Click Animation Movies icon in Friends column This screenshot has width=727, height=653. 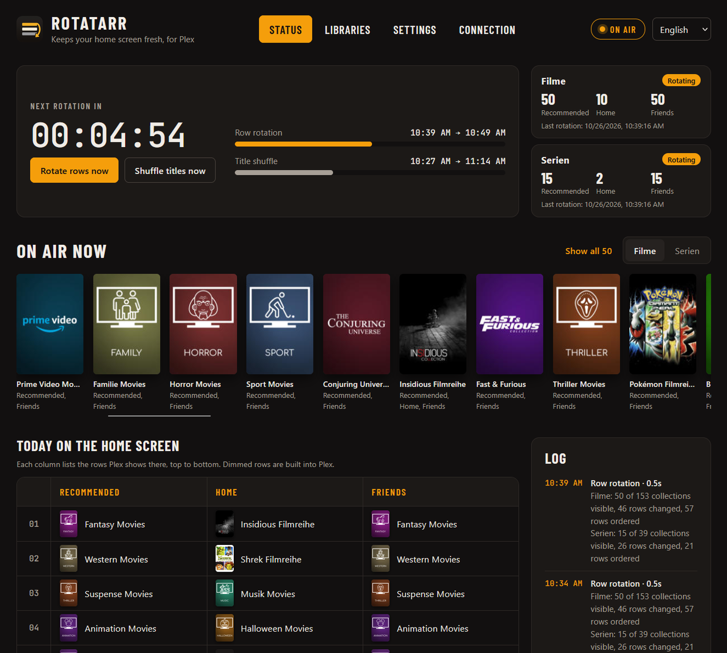point(381,628)
